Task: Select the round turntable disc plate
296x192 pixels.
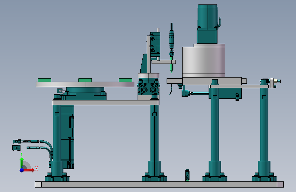Action: [x=85, y=84]
